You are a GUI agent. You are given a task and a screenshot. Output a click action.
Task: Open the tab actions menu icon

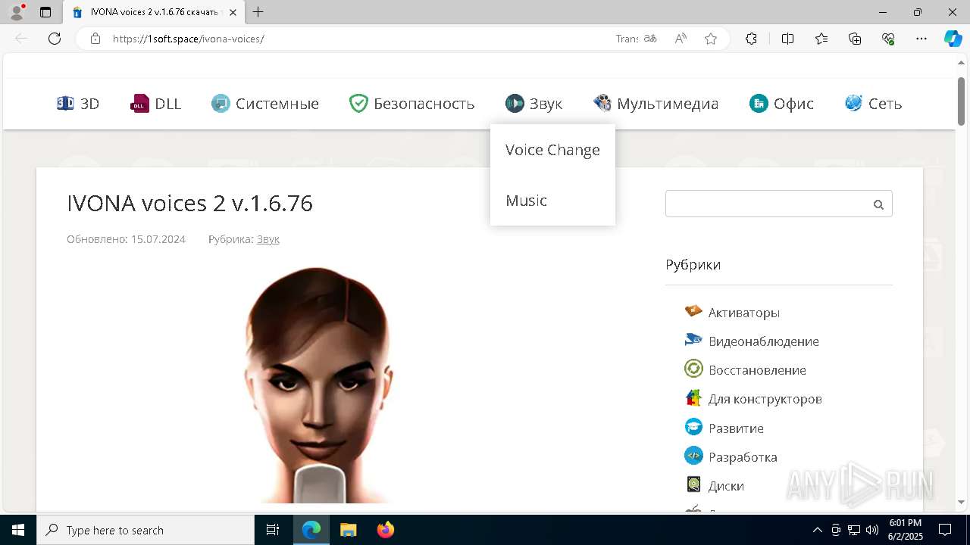[x=45, y=12]
